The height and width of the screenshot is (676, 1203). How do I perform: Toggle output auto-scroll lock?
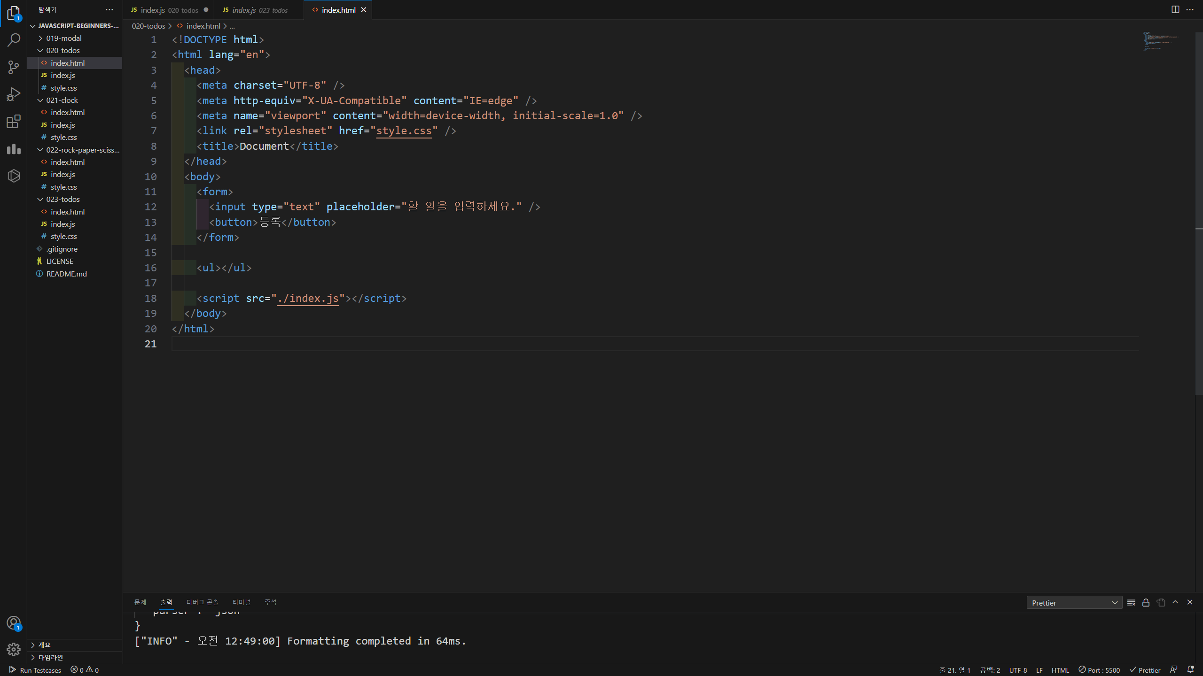tap(1146, 603)
